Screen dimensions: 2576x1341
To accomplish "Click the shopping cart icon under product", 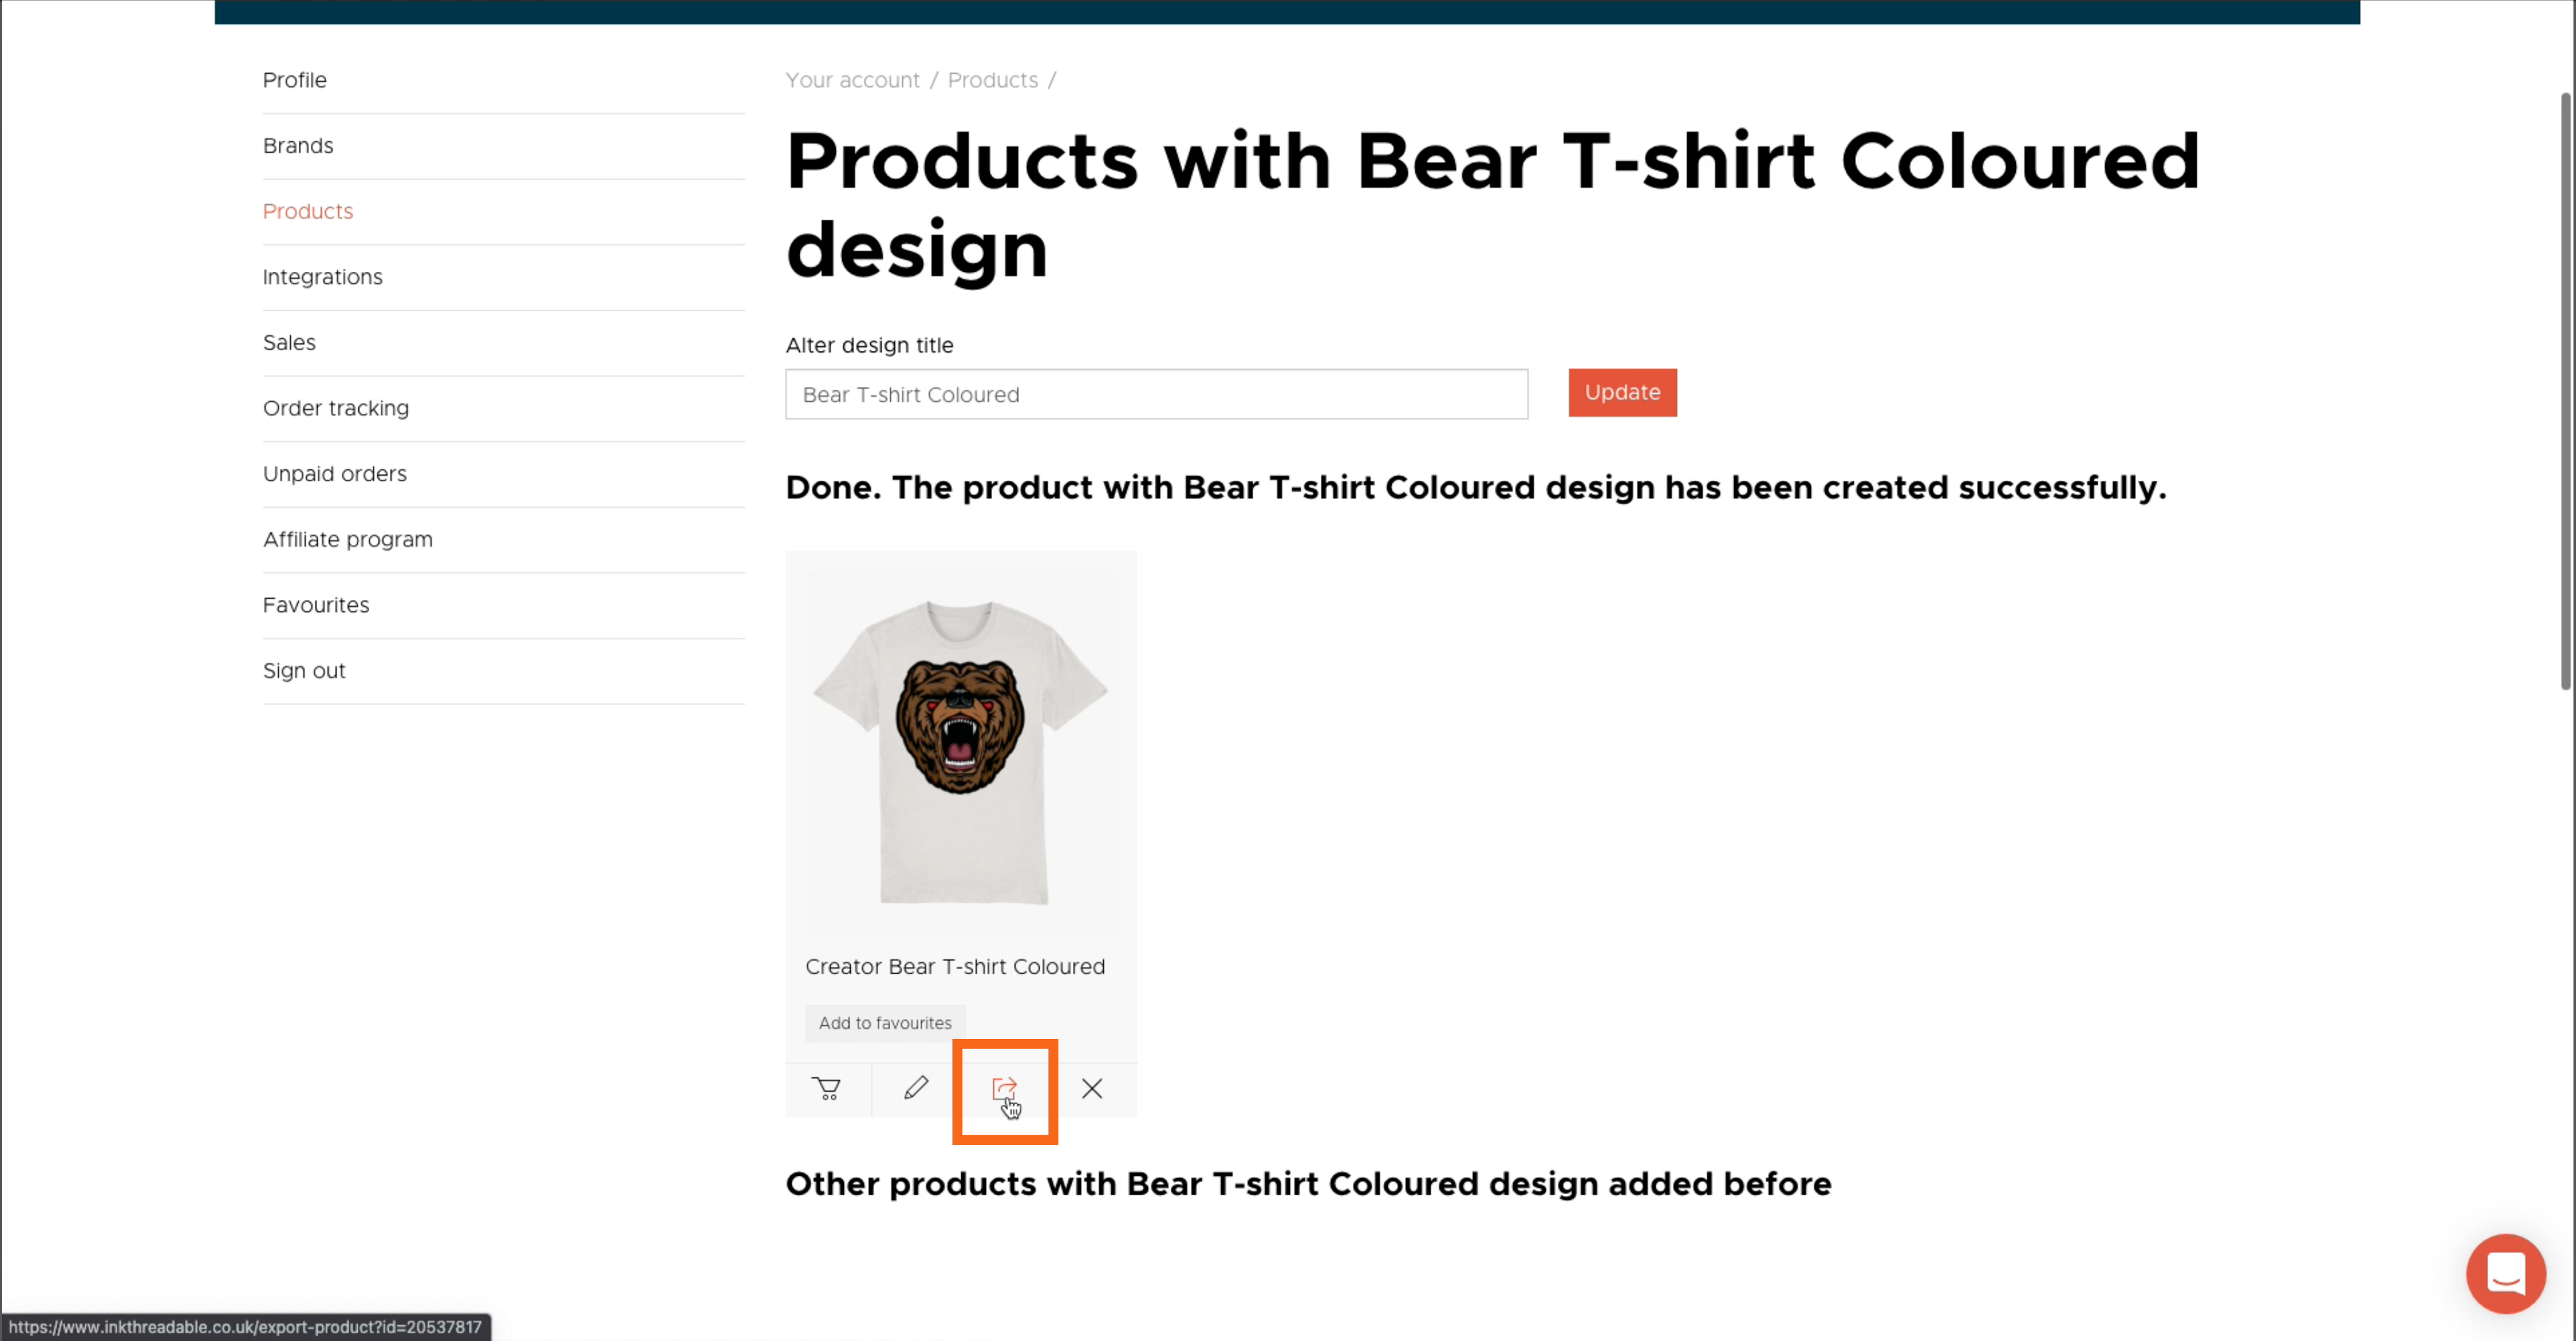I will [x=827, y=1088].
